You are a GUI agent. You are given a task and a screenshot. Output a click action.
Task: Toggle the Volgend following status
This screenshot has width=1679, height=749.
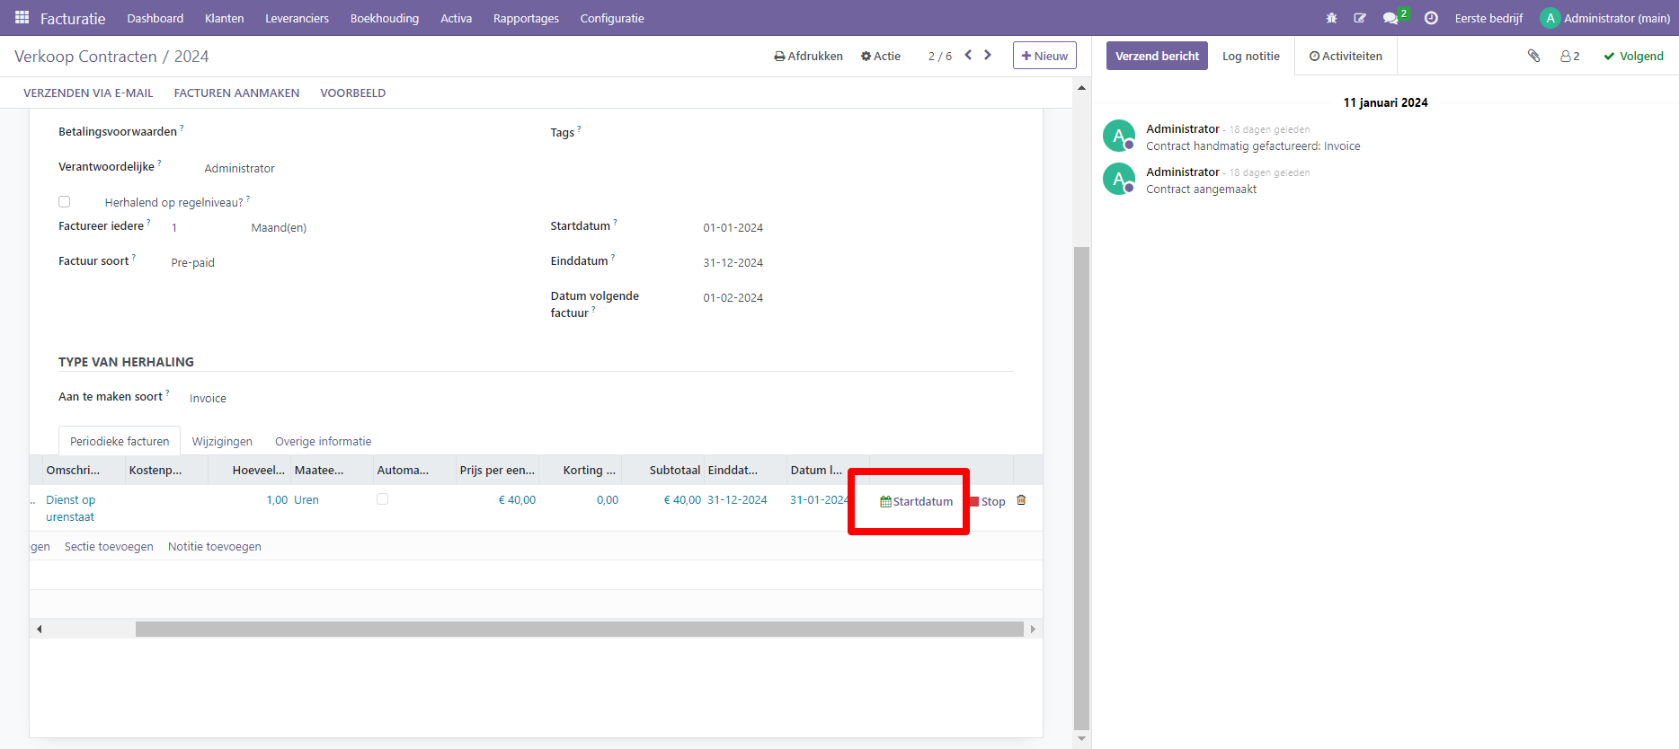pyautogui.click(x=1633, y=56)
